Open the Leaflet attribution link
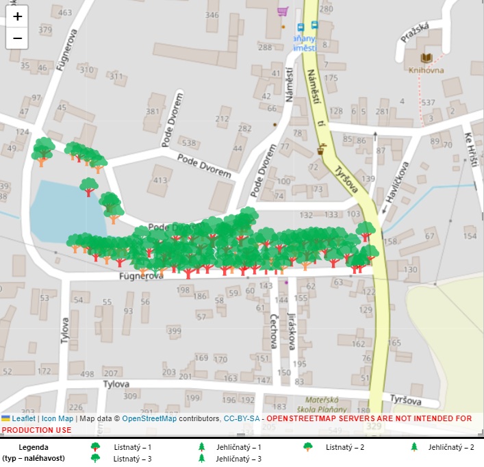 [23, 418]
